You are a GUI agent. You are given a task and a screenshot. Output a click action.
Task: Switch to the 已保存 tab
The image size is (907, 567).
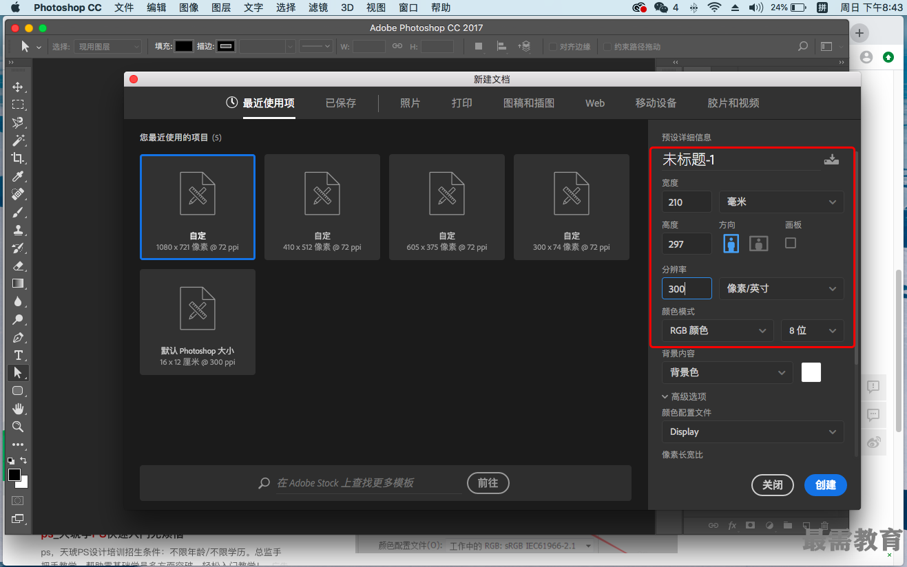(341, 103)
